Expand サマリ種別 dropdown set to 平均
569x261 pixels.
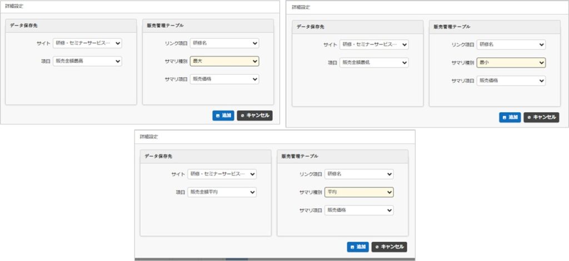359,192
